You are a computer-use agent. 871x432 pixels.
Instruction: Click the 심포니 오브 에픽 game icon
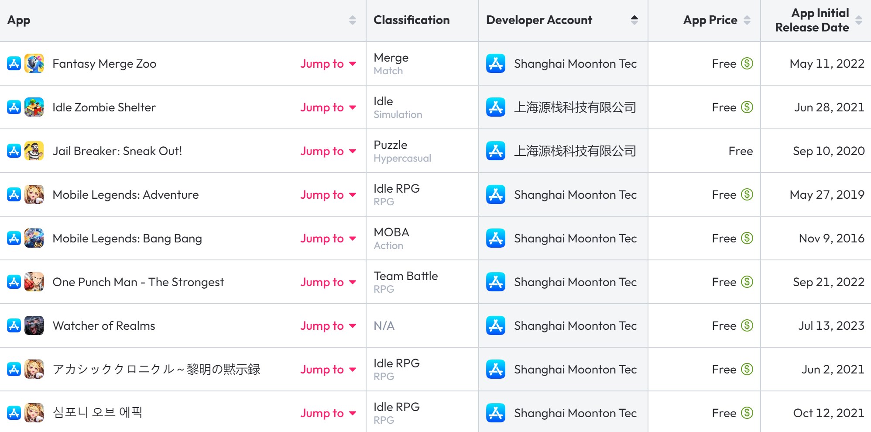(x=34, y=413)
